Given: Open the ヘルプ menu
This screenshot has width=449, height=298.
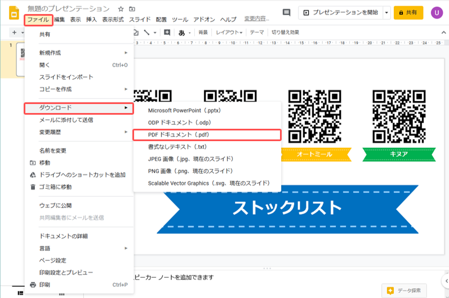Looking at the screenshot, I should [x=228, y=20].
